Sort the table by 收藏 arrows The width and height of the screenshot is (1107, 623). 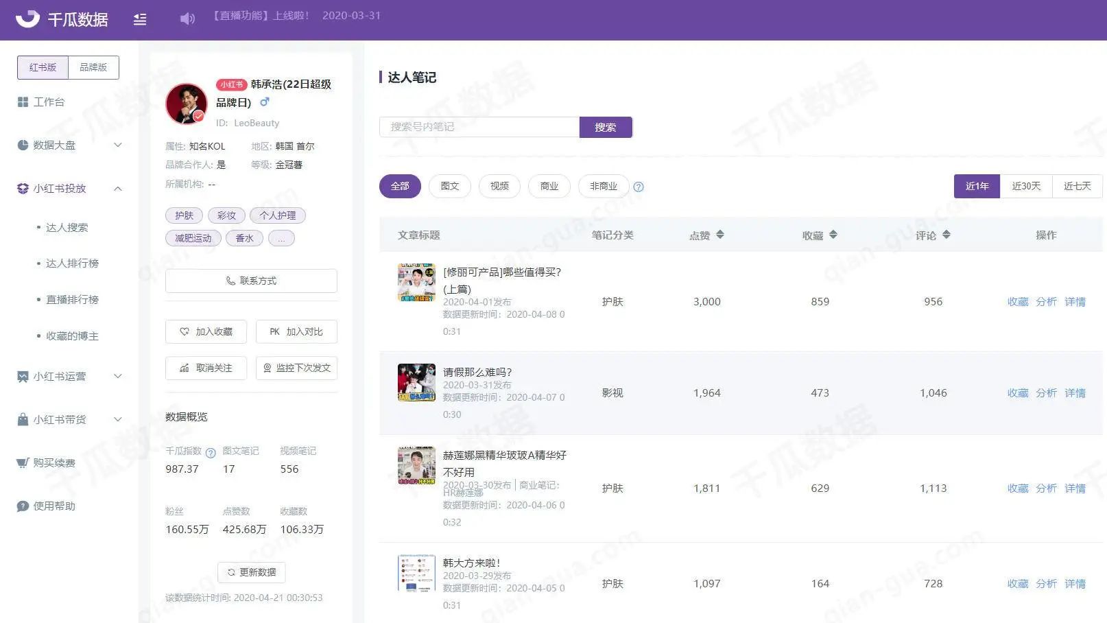833,235
